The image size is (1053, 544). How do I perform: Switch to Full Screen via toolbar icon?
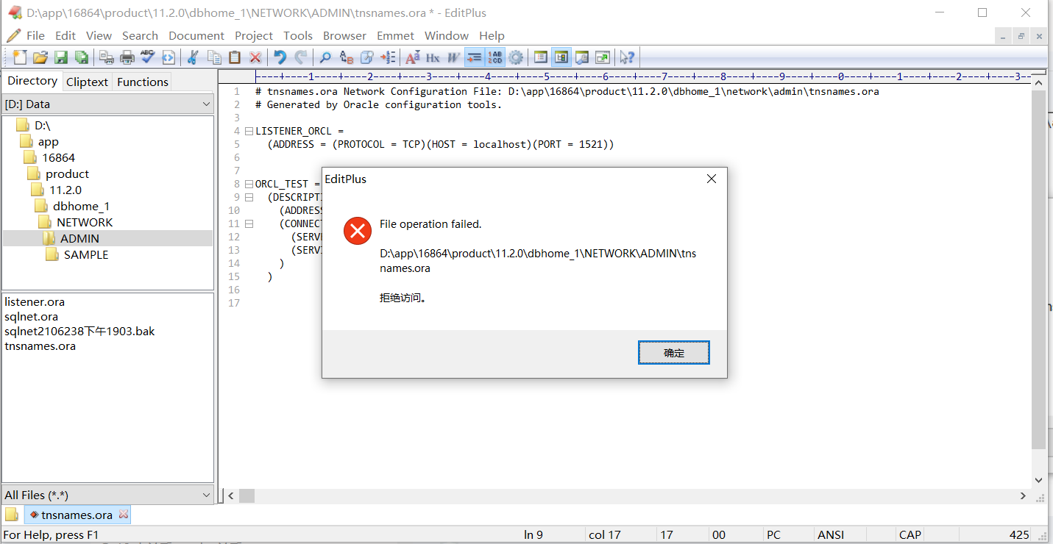coord(603,57)
